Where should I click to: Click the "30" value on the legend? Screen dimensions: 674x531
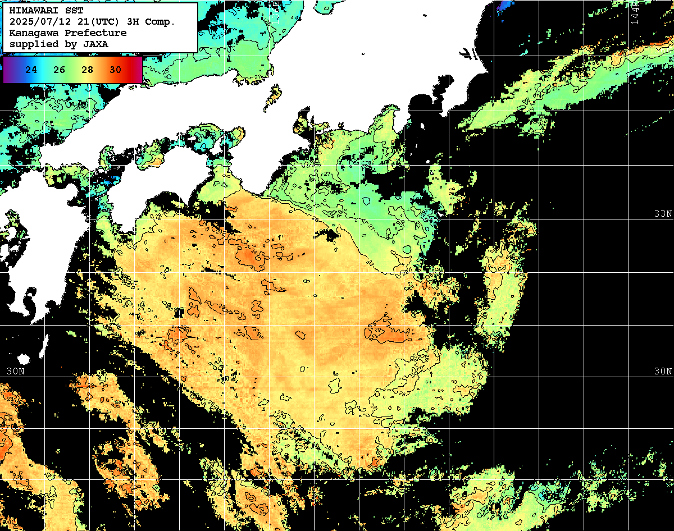click(x=116, y=70)
